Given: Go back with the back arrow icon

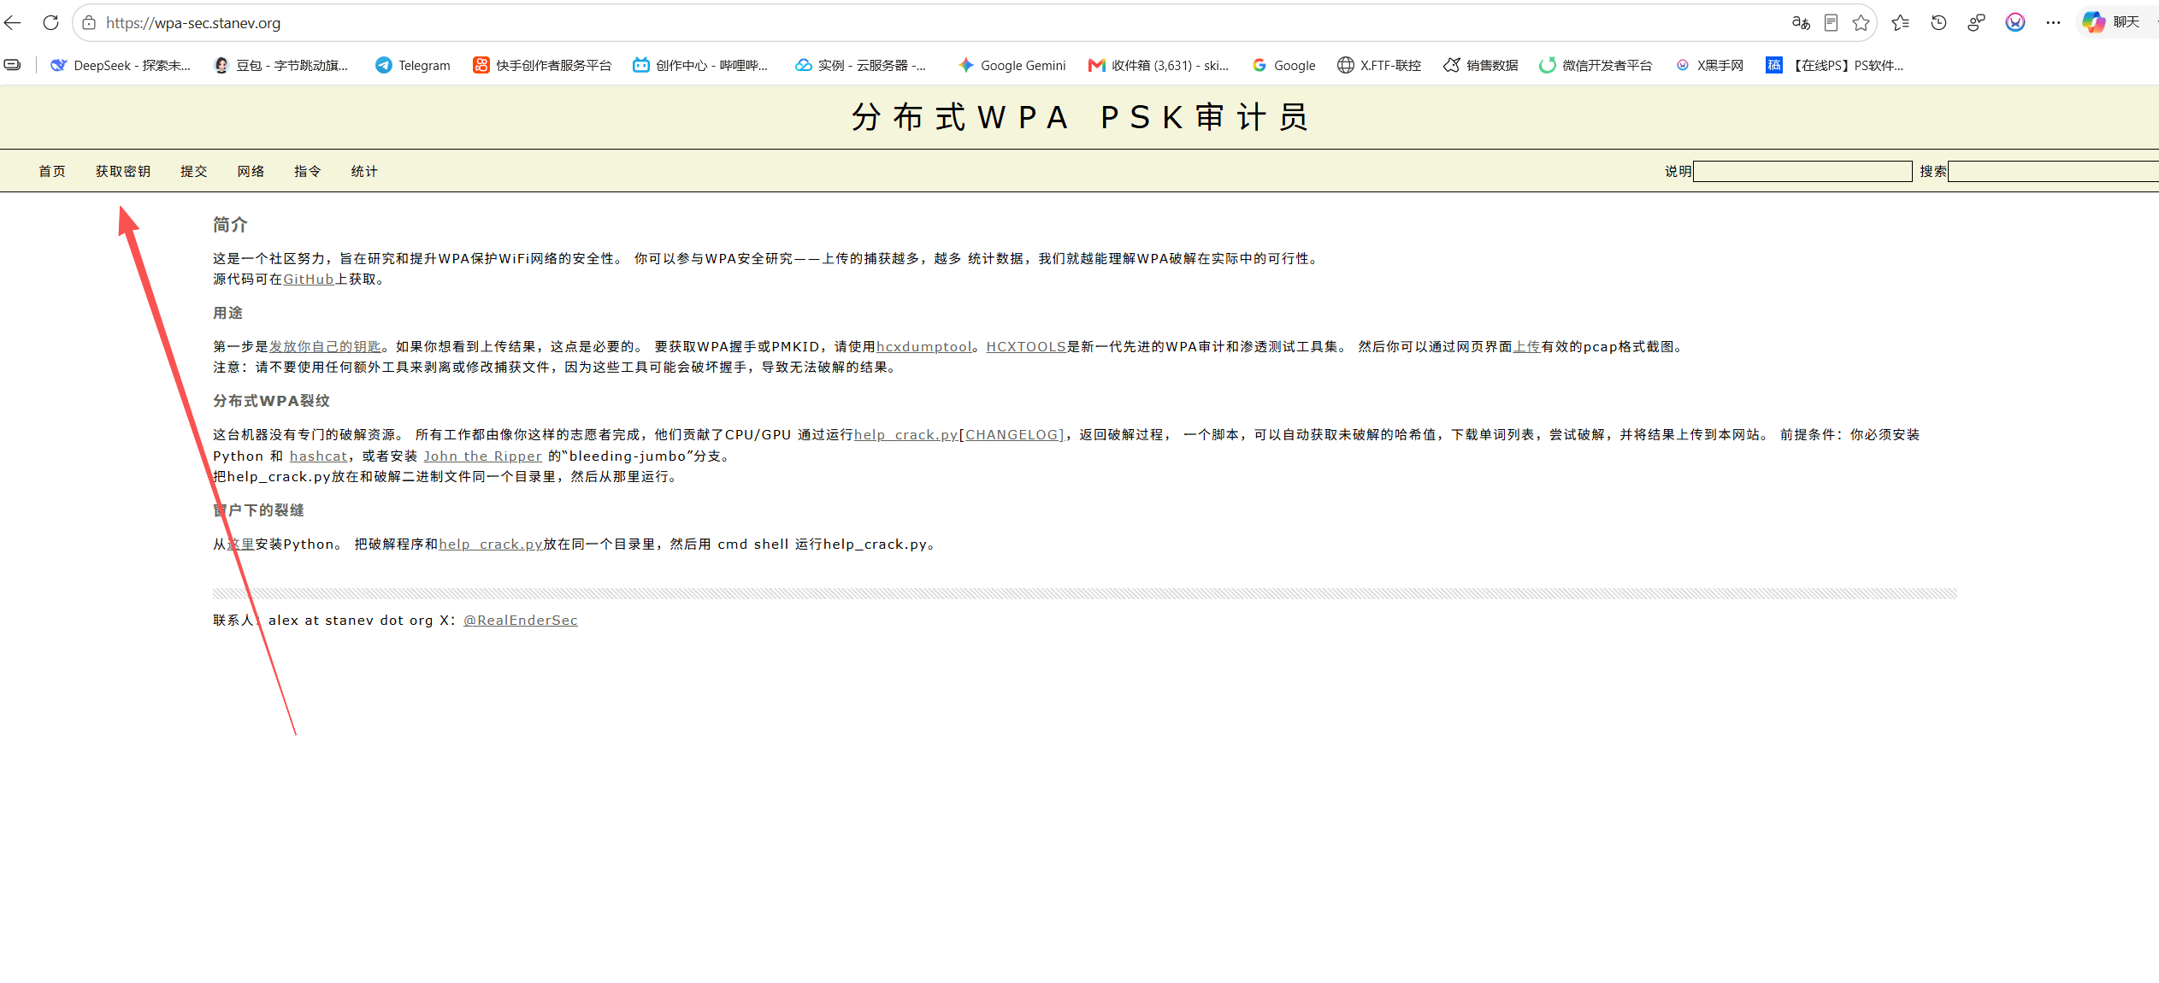Looking at the screenshot, I should [x=13, y=23].
